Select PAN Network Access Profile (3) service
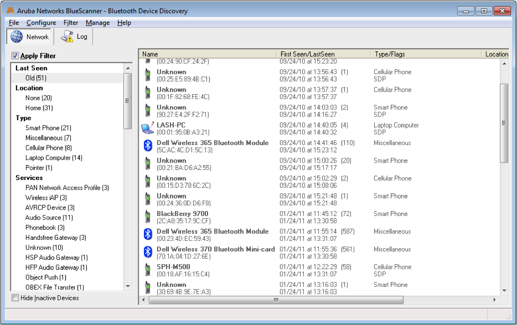The image size is (517, 325). (x=67, y=188)
